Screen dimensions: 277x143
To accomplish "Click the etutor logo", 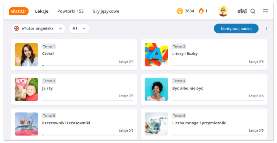I will point(19,11).
